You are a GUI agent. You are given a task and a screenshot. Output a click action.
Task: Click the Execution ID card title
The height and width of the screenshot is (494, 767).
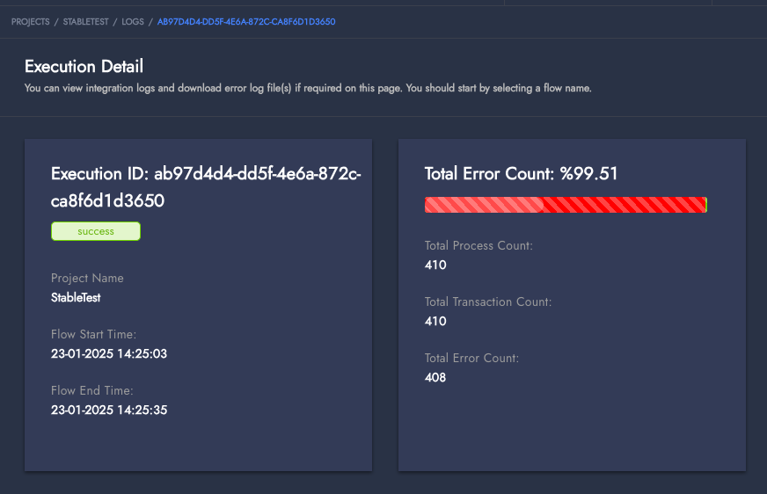coord(206,187)
